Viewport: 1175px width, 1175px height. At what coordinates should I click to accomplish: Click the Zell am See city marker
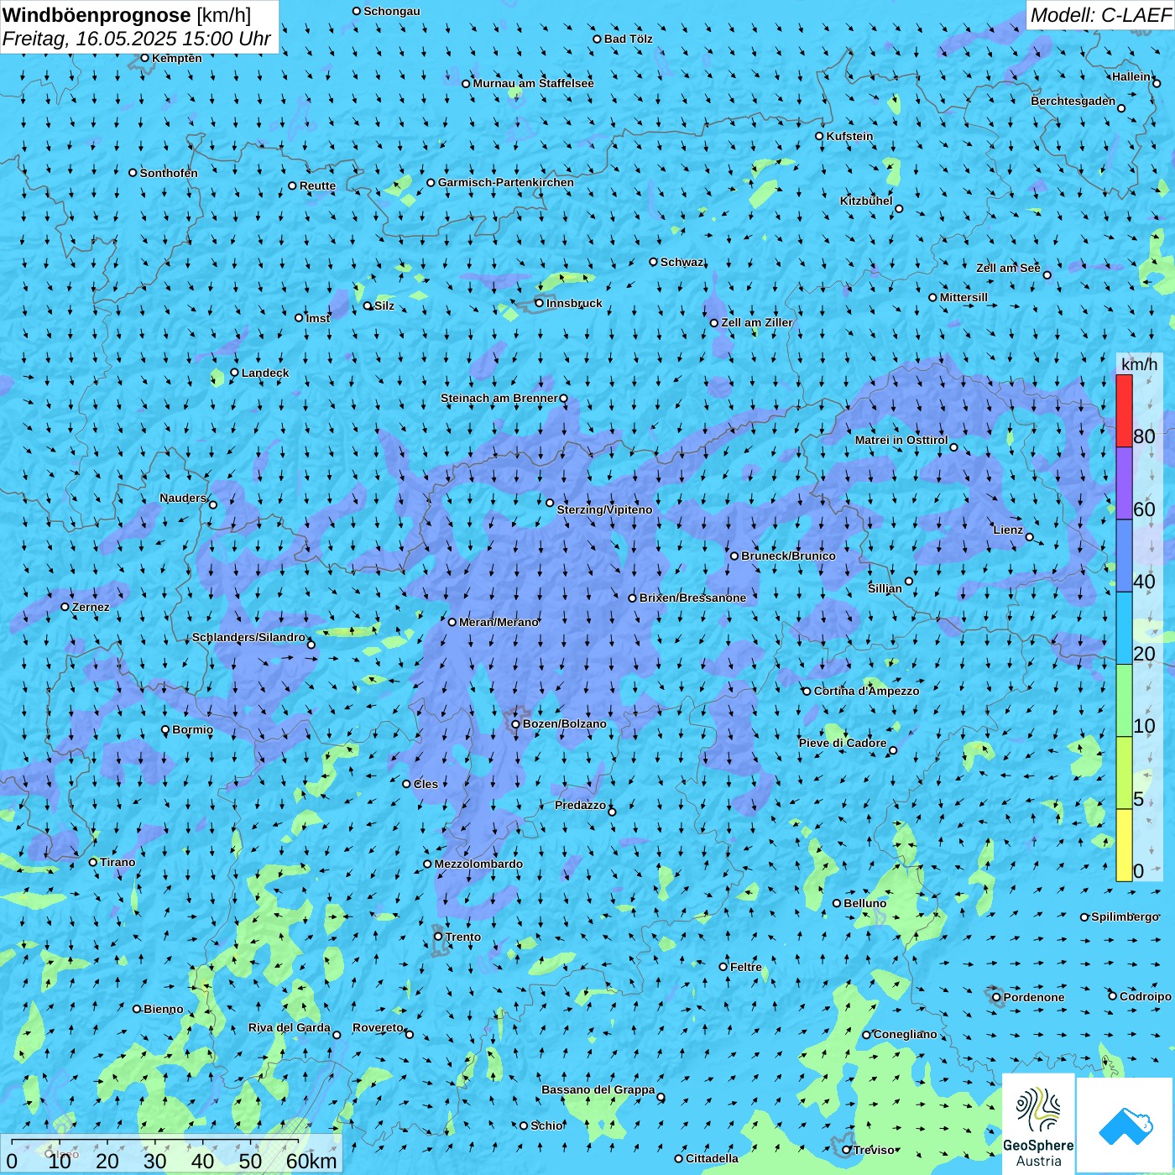tap(1047, 274)
